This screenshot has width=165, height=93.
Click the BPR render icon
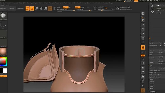pyautogui.click(x=143, y=14)
